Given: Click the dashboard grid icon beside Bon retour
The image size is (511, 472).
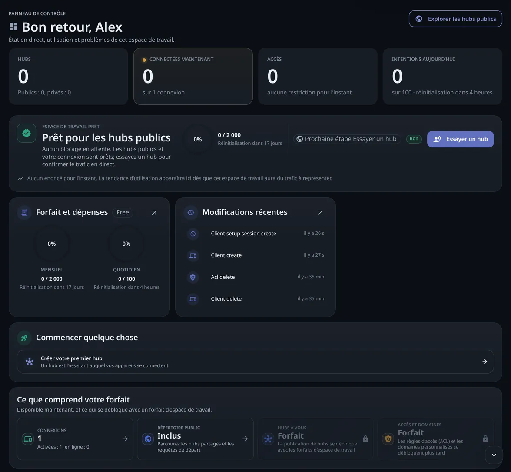Looking at the screenshot, I should (13, 27).
